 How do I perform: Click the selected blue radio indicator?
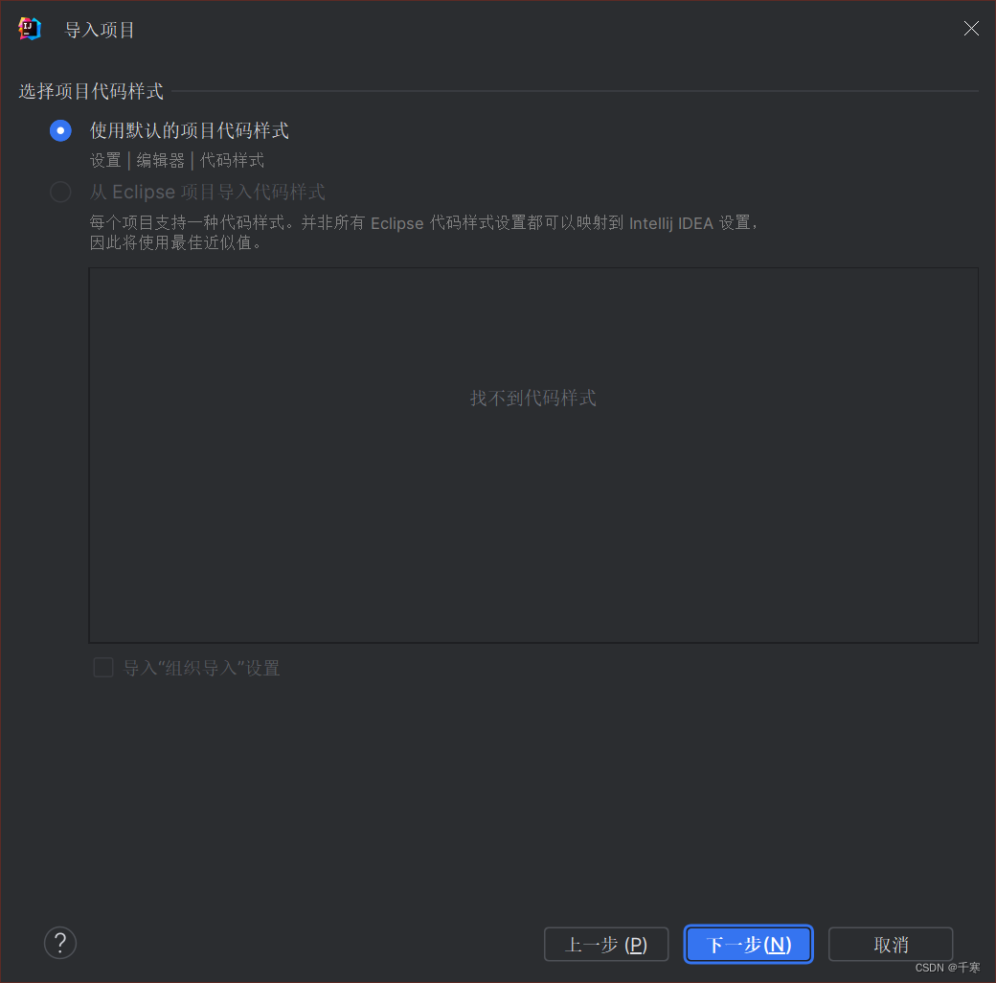coord(60,130)
